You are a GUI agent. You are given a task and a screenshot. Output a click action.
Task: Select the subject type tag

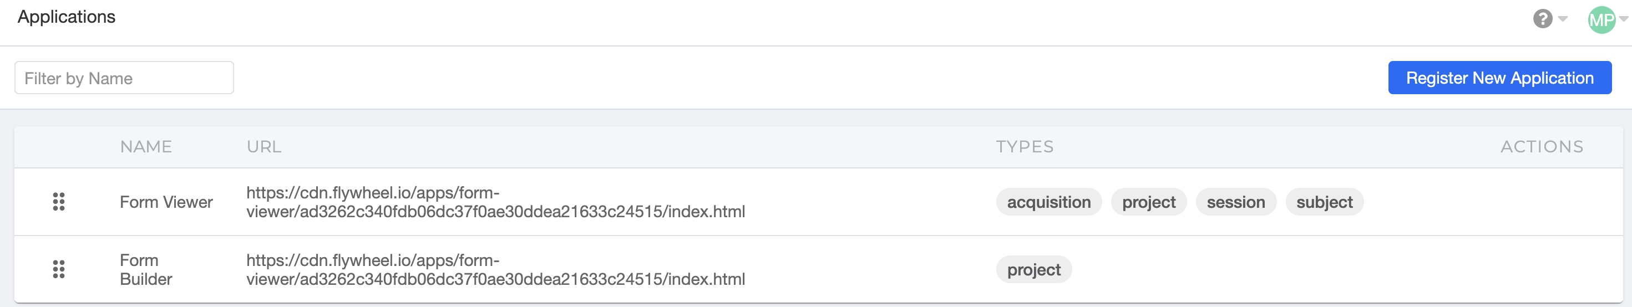tap(1324, 202)
